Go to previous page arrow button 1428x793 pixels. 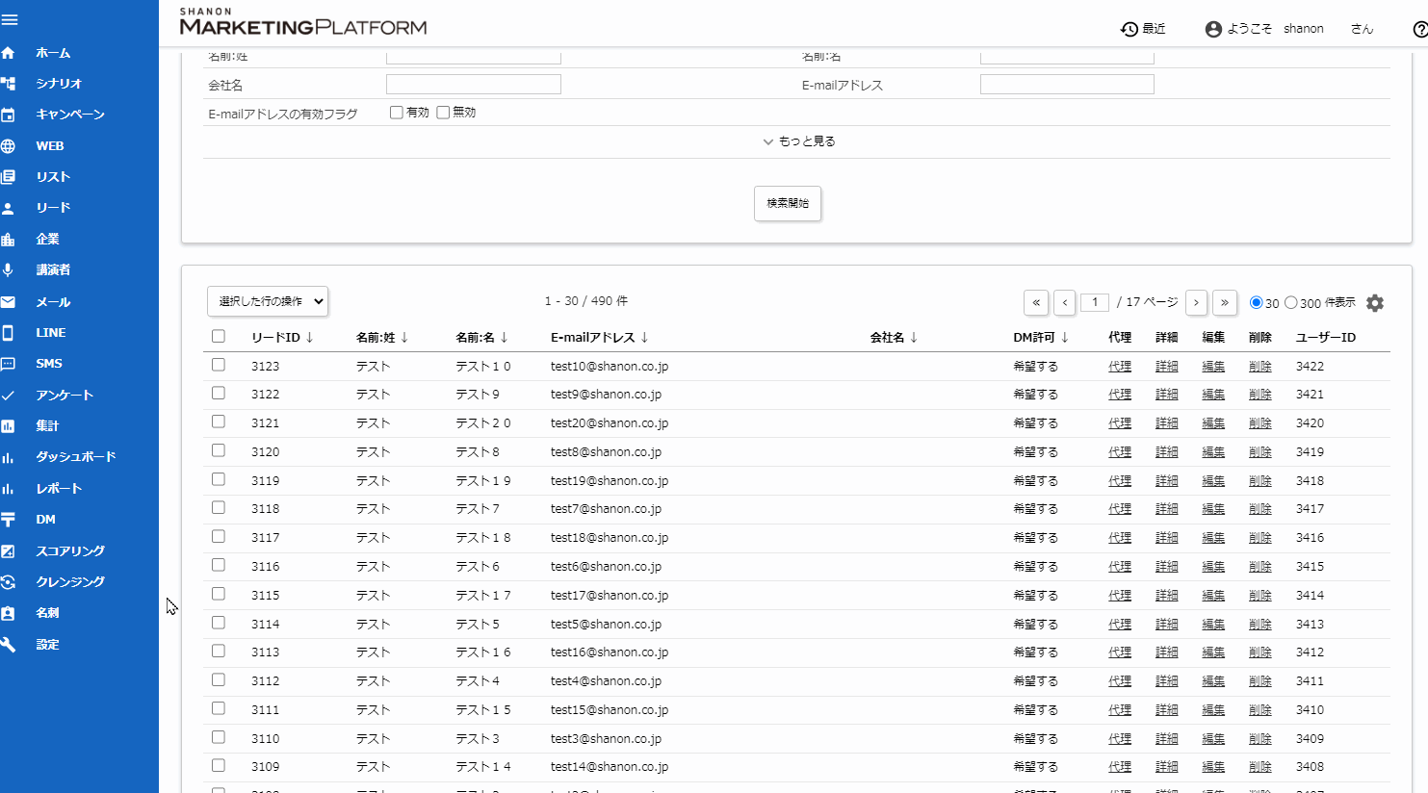click(1065, 302)
